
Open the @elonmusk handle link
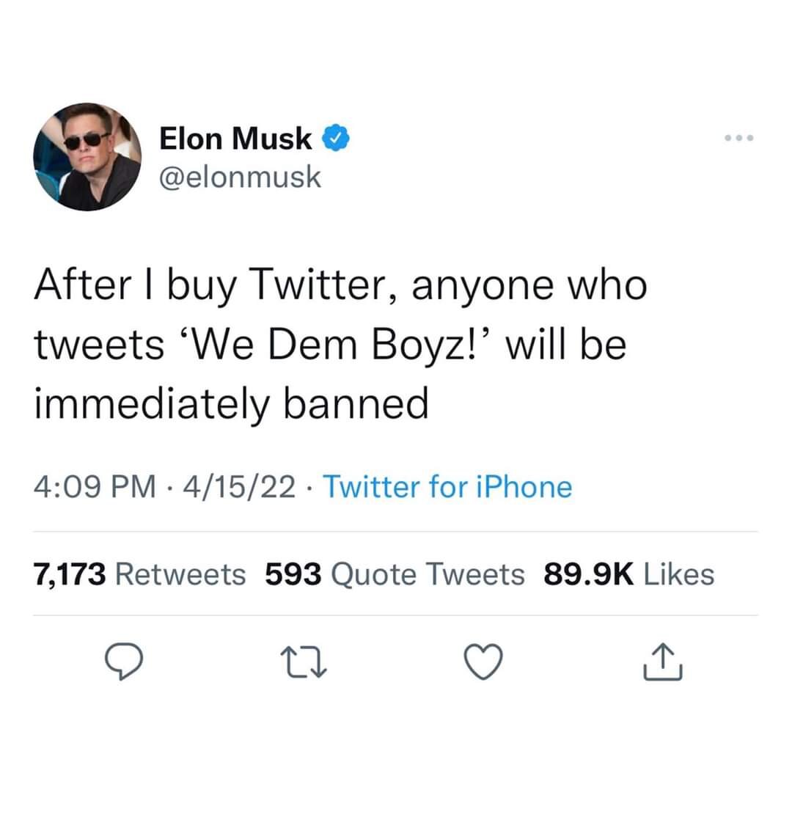[x=240, y=176]
